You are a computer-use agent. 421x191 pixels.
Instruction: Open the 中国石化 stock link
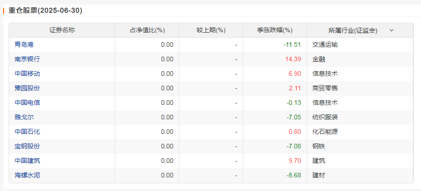tap(27, 132)
